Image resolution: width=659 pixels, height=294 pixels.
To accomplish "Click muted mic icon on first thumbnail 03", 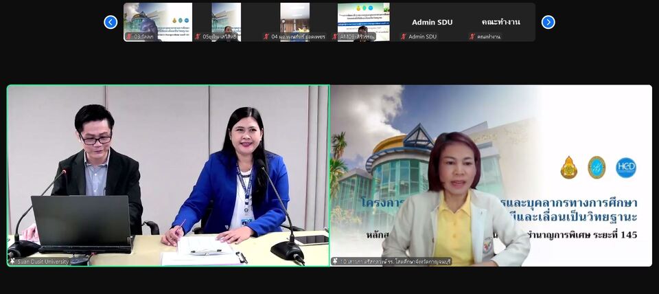I will point(128,36).
